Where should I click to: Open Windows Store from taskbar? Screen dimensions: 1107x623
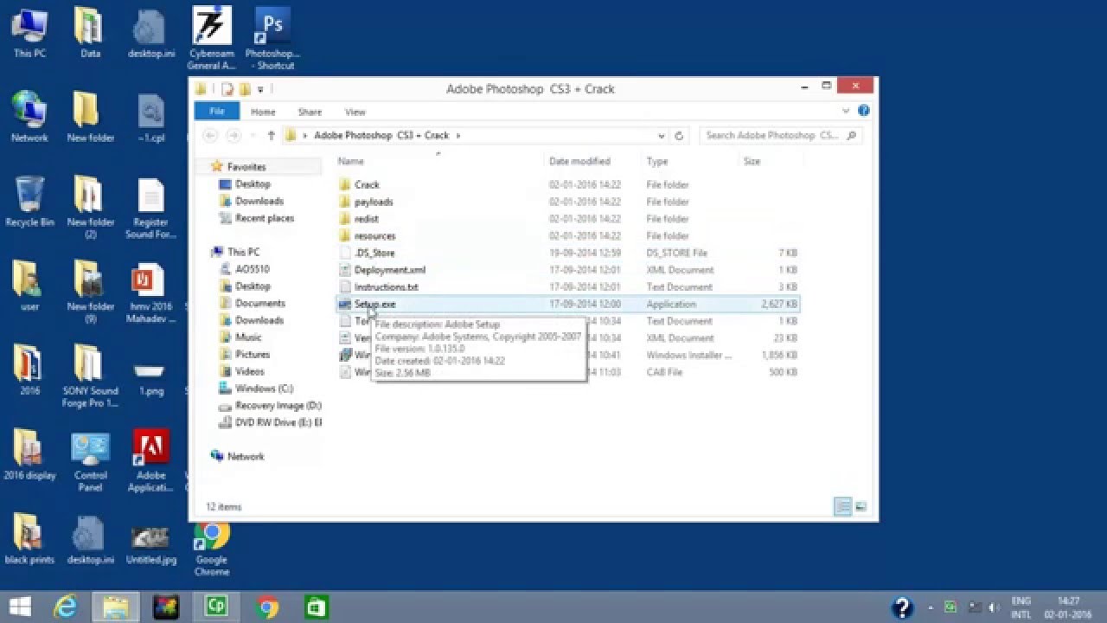(x=317, y=607)
